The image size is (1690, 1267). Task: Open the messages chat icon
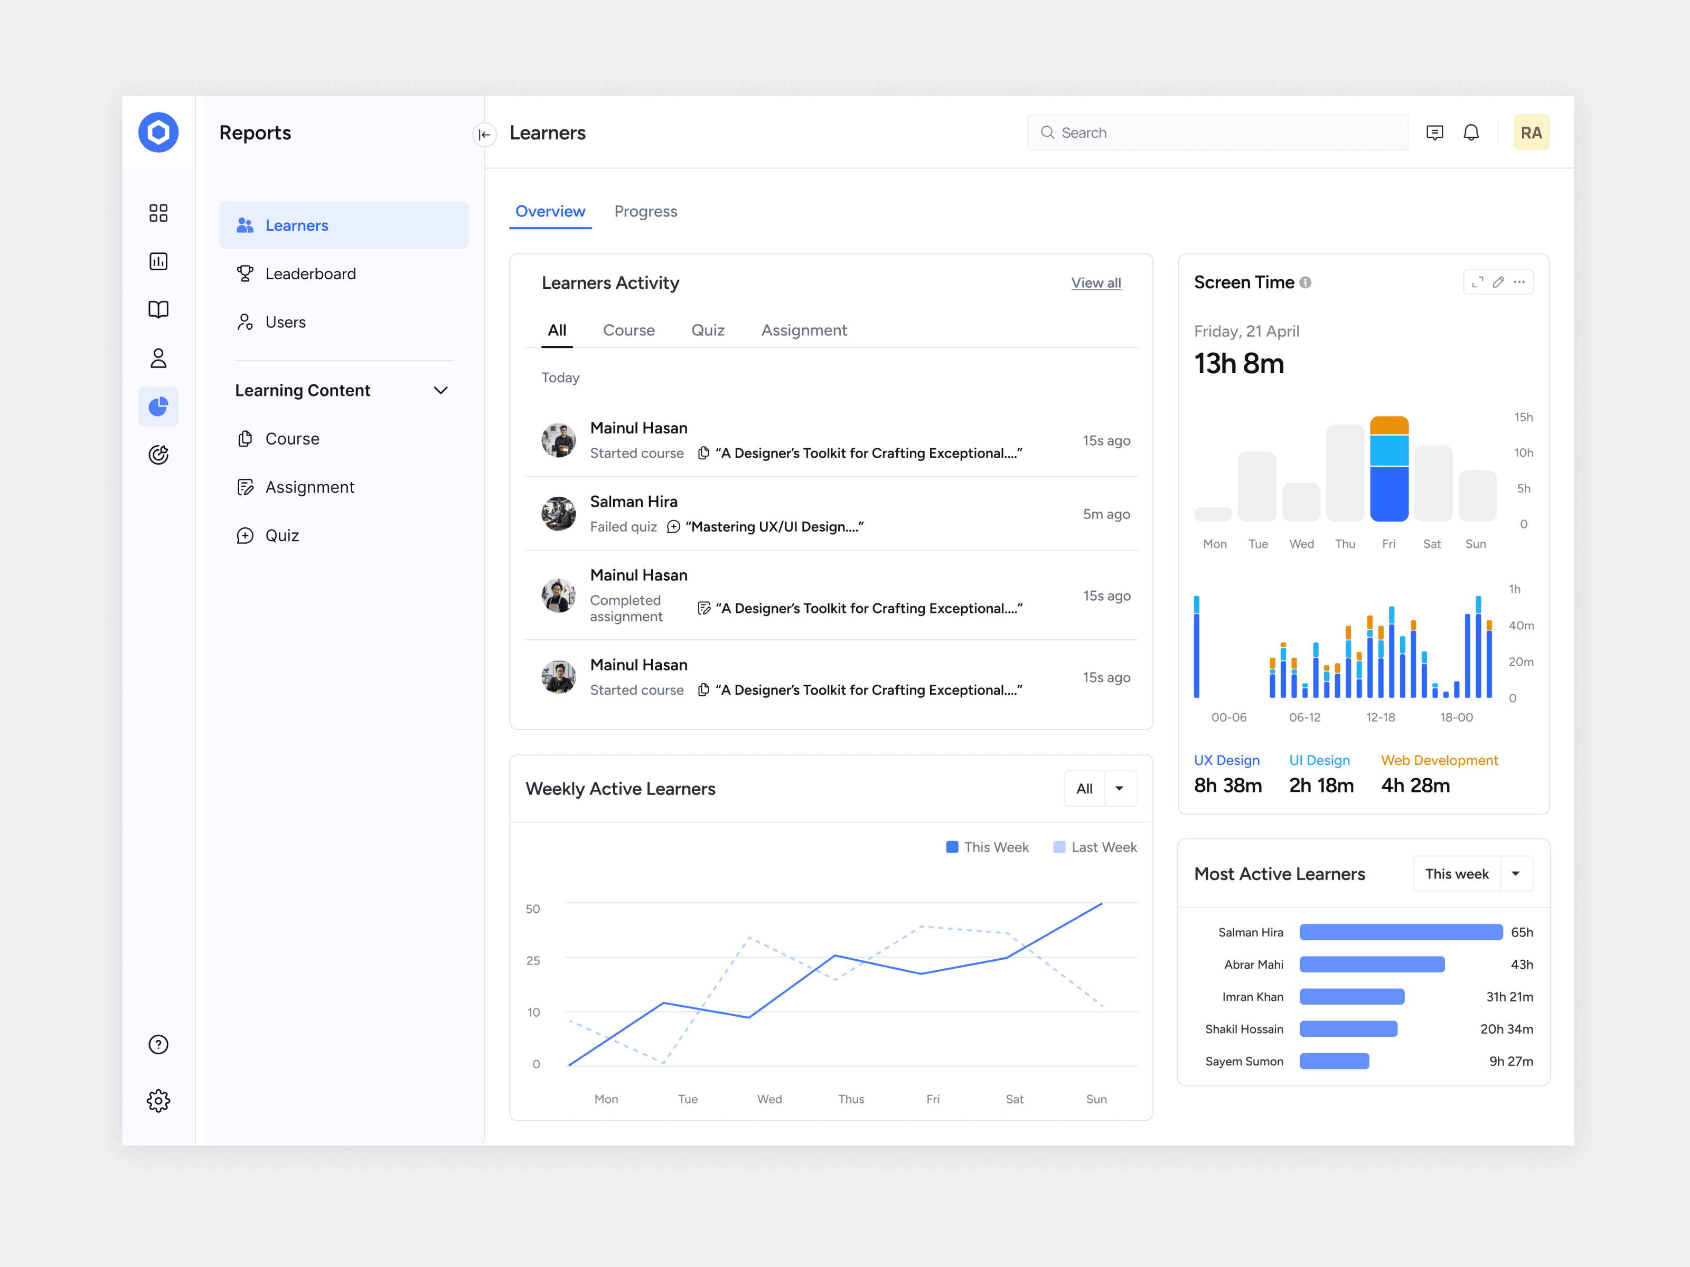click(1434, 133)
